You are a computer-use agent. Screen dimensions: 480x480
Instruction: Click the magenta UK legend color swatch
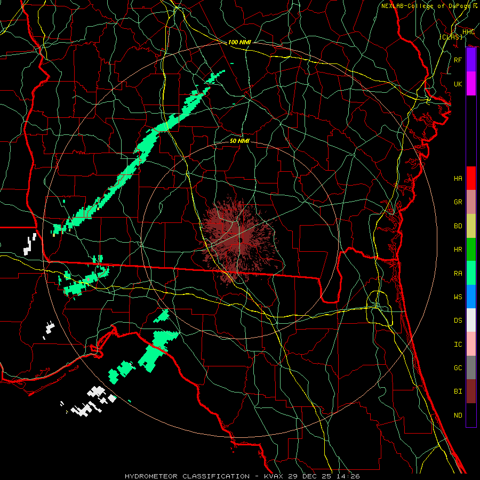pyautogui.click(x=471, y=84)
